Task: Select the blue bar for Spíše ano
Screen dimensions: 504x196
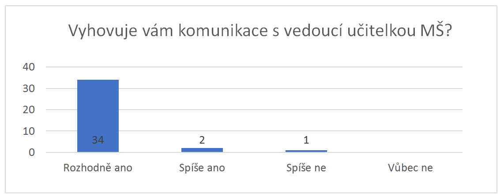Action: point(202,150)
